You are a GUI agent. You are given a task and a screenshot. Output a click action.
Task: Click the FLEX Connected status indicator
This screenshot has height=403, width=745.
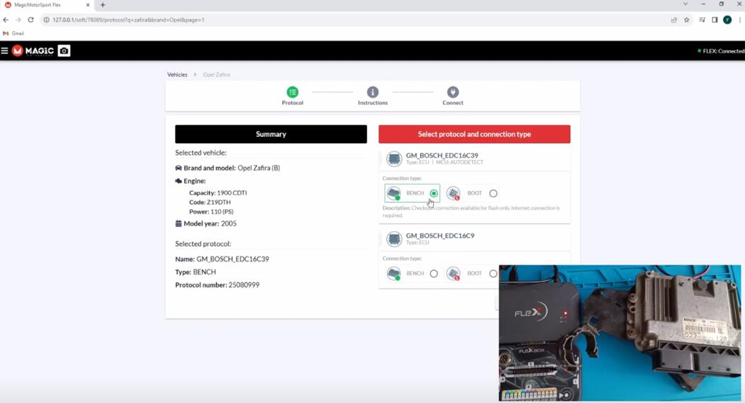pyautogui.click(x=721, y=51)
